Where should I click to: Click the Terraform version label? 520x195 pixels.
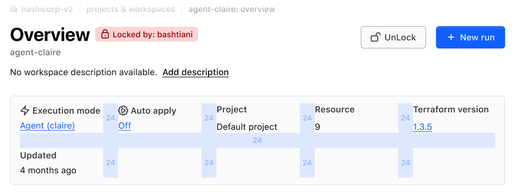pos(451,110)
